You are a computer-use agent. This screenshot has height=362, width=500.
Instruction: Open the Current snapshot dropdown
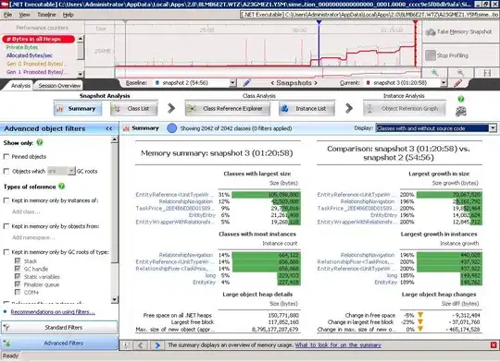[444, 83]
